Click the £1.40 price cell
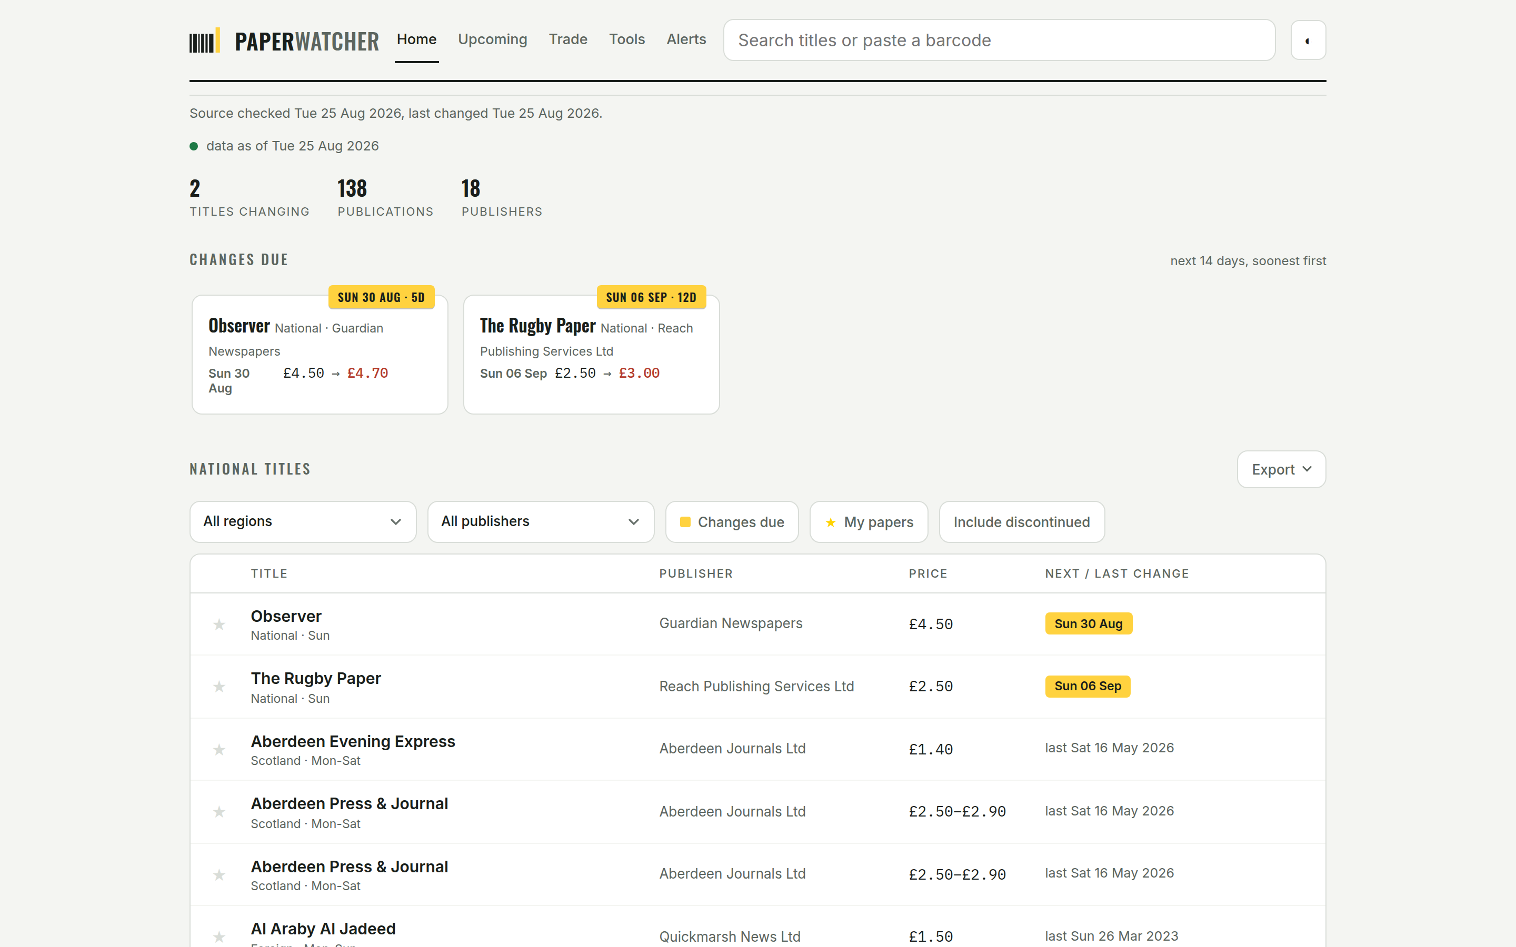The height and width of the screenshot is (947, 1516). click(931, 750)
